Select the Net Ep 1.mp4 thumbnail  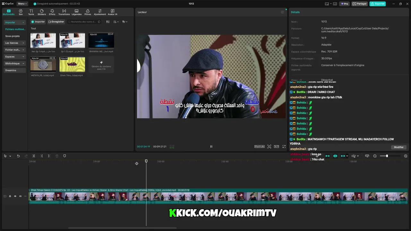coord(43,40)
